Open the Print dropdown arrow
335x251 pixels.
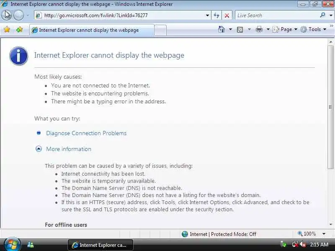[x=268, y=29]
